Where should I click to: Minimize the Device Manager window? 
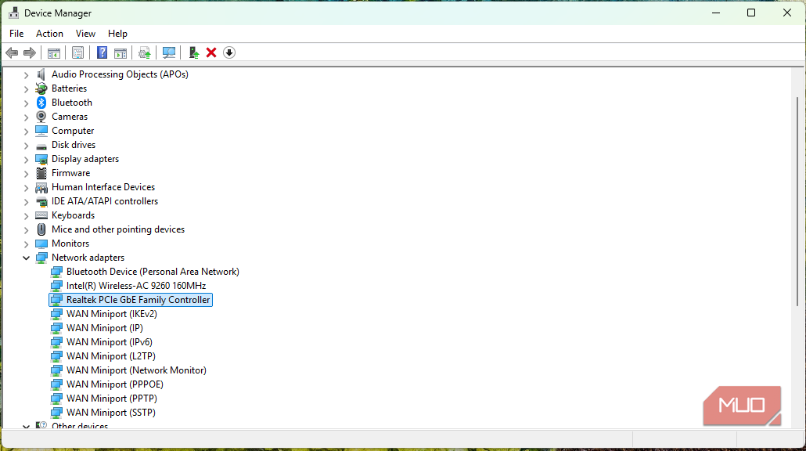tap(715, 13)
